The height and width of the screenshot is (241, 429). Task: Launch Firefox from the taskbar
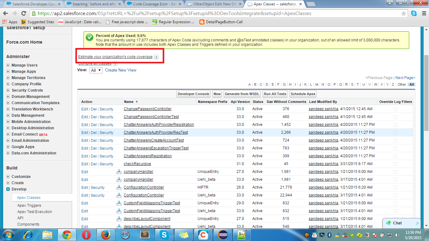click(x=106, y=234)
